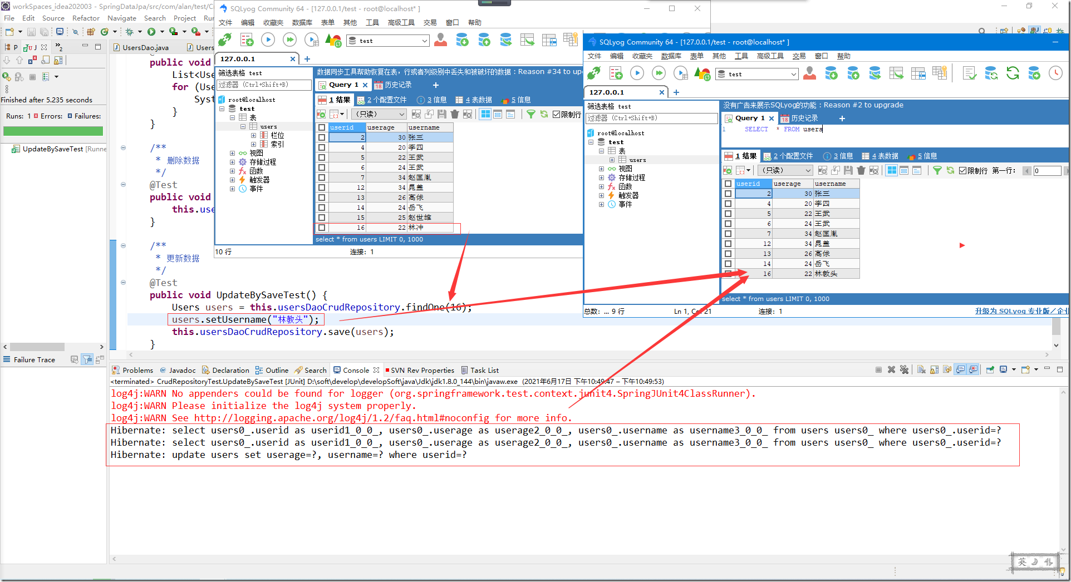This screenshot has width=1071, height=582.
Task: Click the filter funnel icon in right SQLyog results
Action: click(x=937, y=170)
